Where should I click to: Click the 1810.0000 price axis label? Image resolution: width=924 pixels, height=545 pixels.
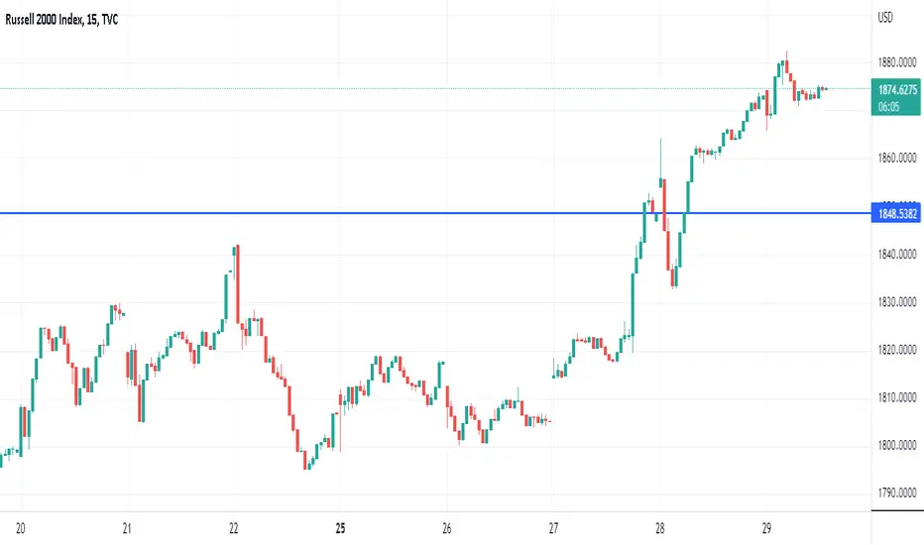click(x=897, y=397)
